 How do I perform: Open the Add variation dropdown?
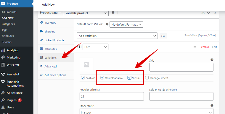tap(117, 36)
